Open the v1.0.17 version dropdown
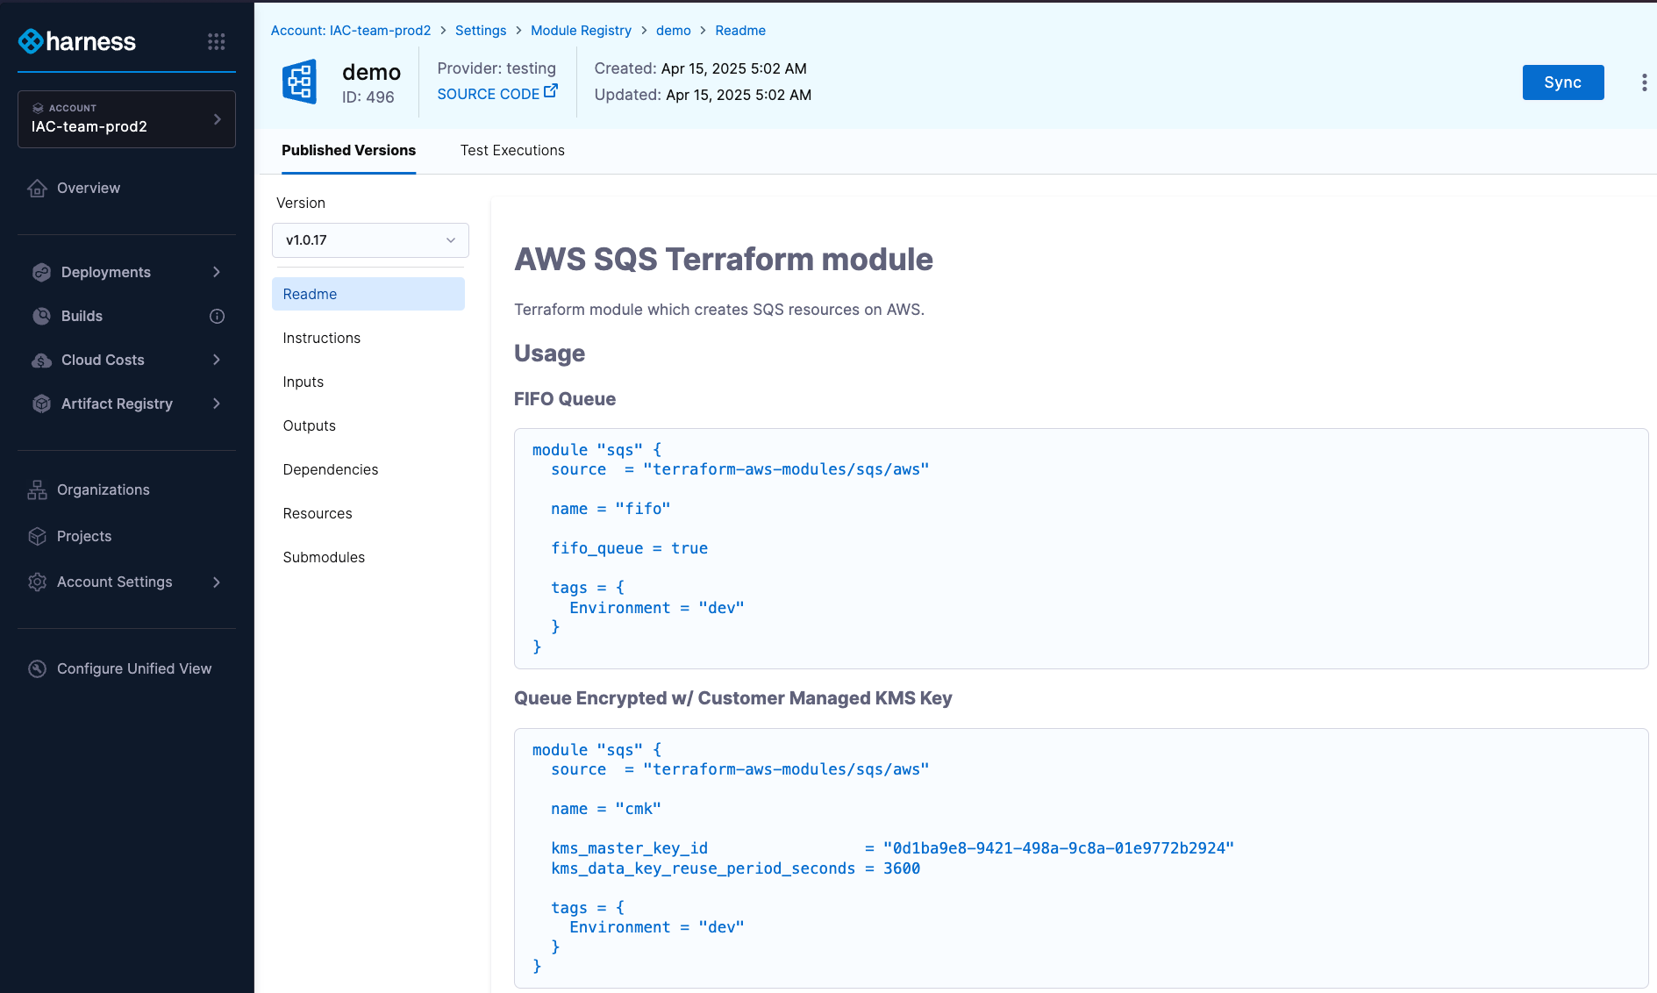This screenshot has height=993, width=1657. [x=370, y=240]
